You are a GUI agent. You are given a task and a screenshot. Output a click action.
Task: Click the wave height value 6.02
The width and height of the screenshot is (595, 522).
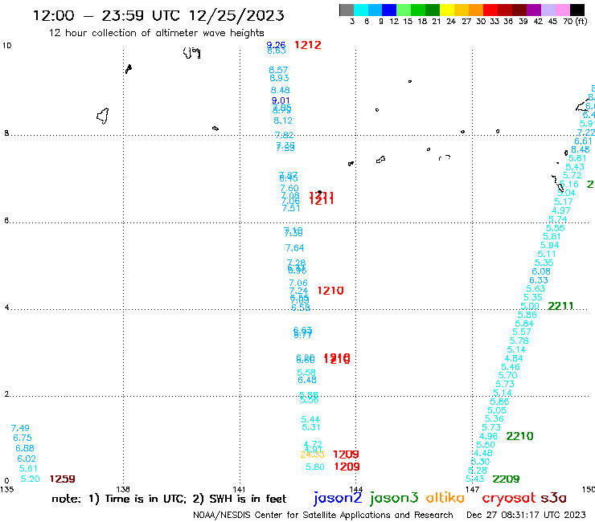click(x=27, y=459)
